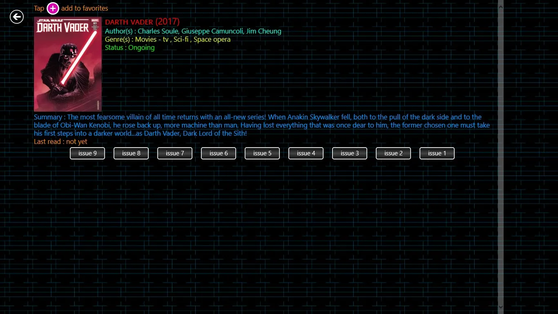Tap the pink plus add-to-favorites icon
This screenshot has height=314, width=558.
pos(53,8)
